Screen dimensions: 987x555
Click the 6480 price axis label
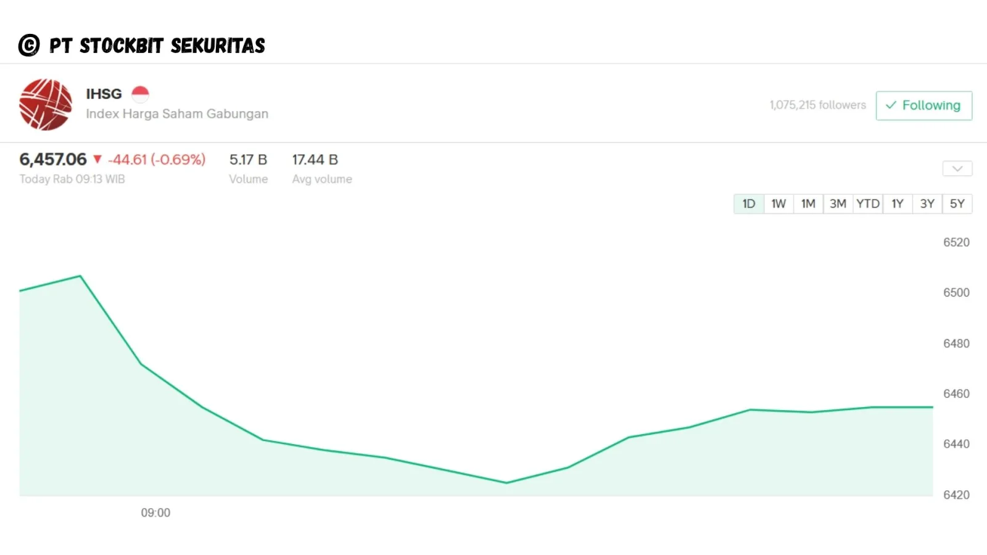[x=956, y=343]
